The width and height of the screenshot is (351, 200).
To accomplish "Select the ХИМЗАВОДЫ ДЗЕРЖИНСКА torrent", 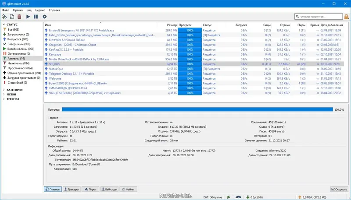I will [68, 88].
